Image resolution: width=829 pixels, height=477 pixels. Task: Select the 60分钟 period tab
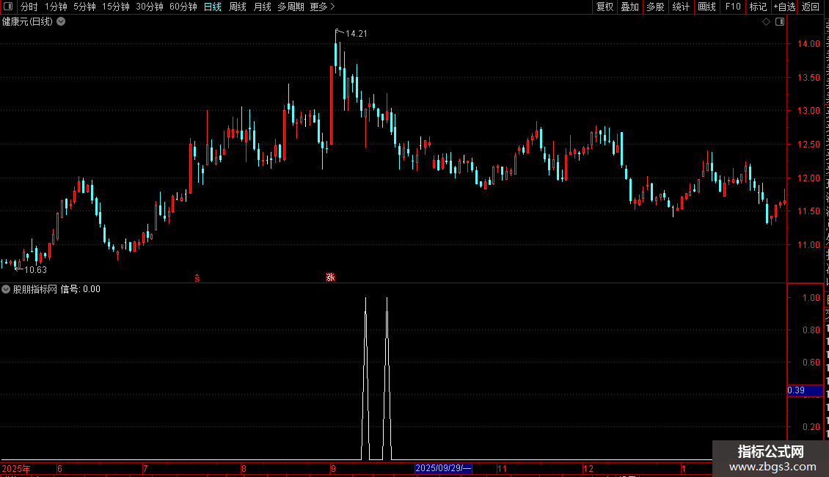(x=183, y=7)
